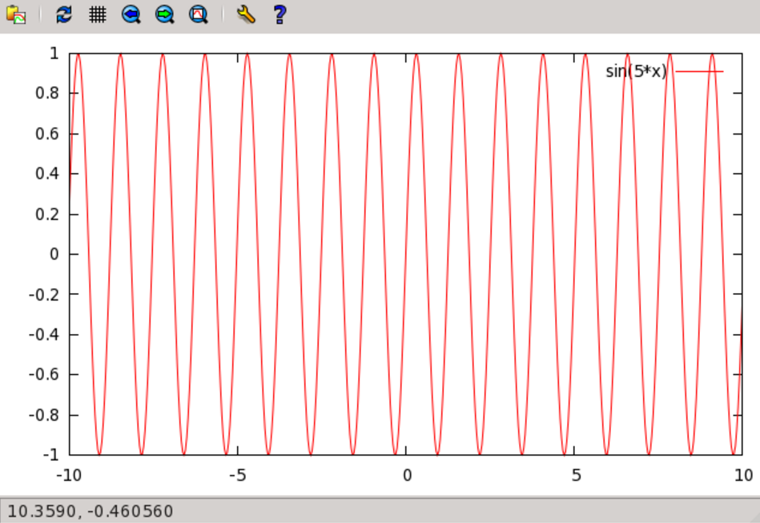The image size is (760, 523).
Task: Click the y-axis label 1
Action: coord(56,54)
